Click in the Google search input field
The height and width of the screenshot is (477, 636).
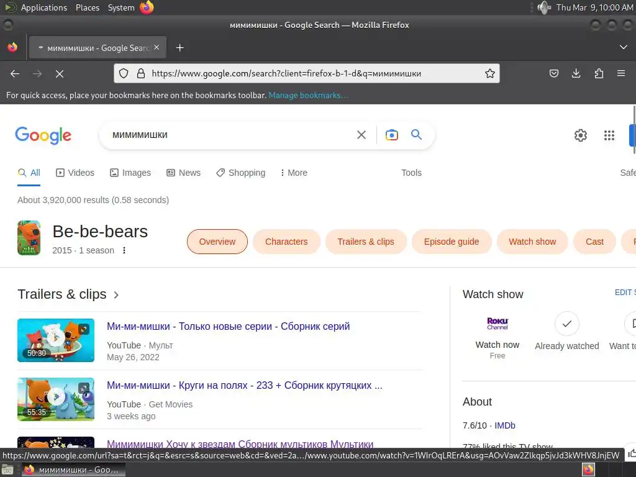231,135
